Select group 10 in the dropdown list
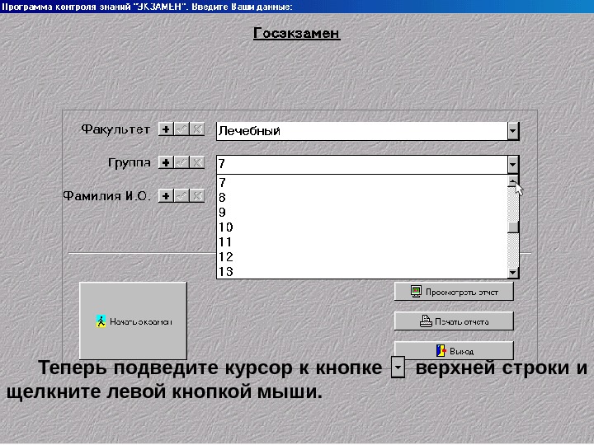 coord(362,227)
